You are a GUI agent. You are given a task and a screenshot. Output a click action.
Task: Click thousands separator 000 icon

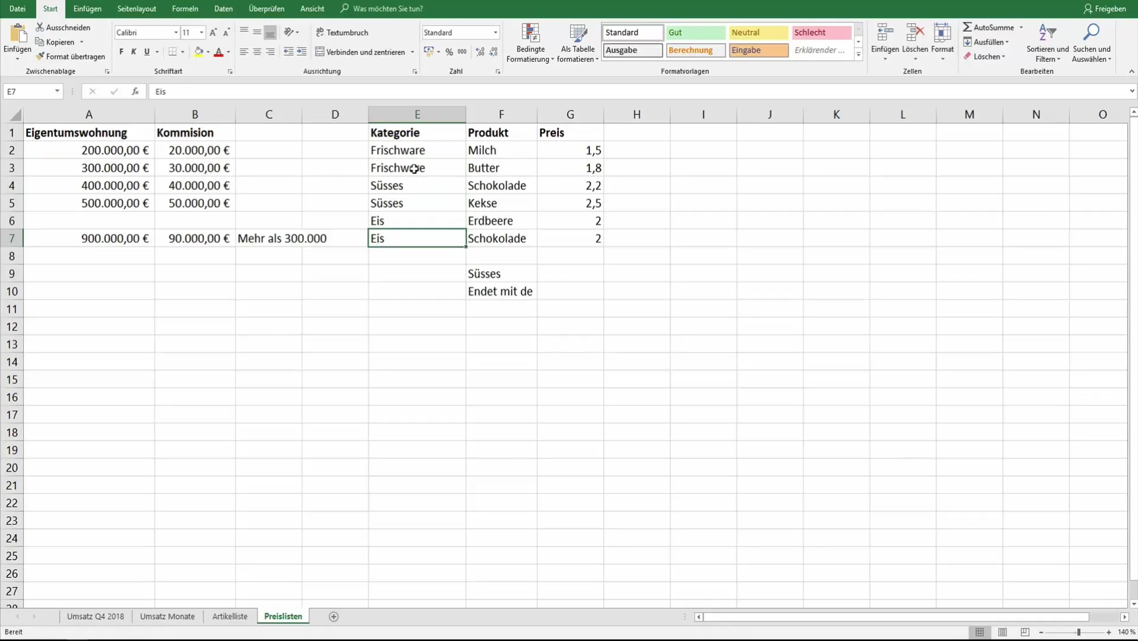(462, 52)
